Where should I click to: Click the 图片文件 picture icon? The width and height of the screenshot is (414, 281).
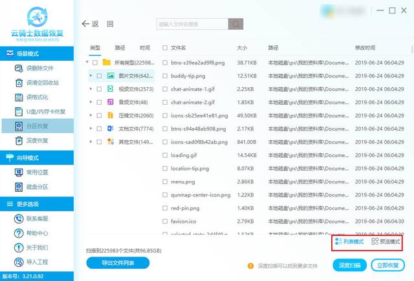click(111, 76)
